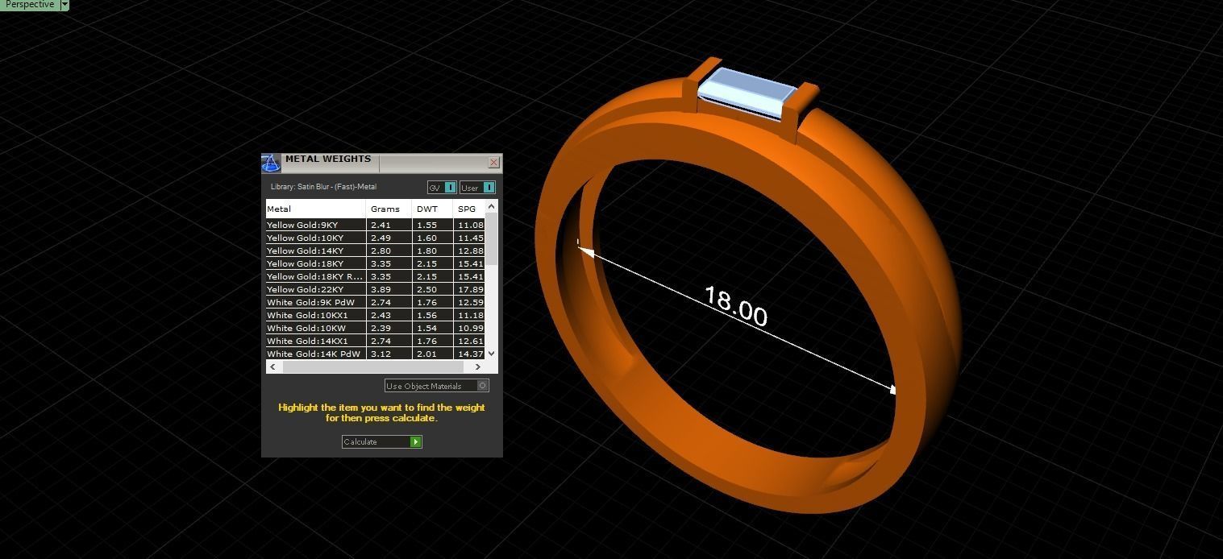The image size is (1223, 559).
Task: Select the Yellow Gold:18KY row
Action: [x=375, y=263]
